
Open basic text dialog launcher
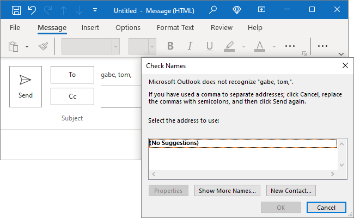(304, 53)
